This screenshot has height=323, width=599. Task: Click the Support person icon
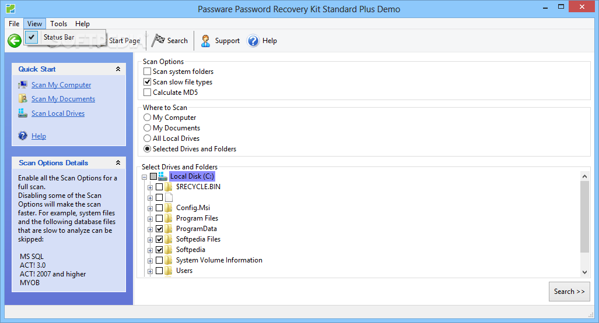click(205, 40)
